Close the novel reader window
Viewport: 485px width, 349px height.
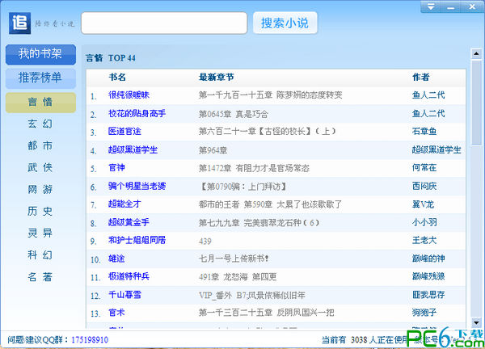tap(471, 6)
